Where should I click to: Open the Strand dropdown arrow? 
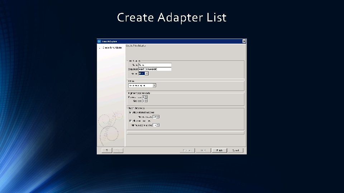147,74
